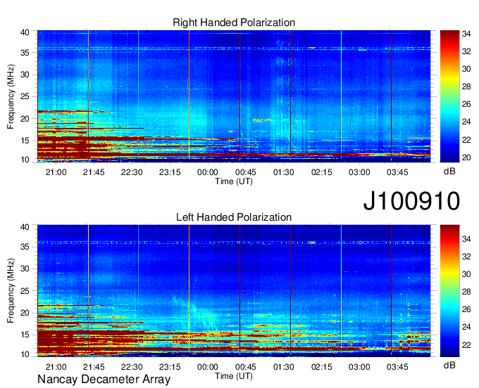Click the 01:30 tick of Left Handed plot
Screen dimensions: 479x388
[x=283, y=367]
